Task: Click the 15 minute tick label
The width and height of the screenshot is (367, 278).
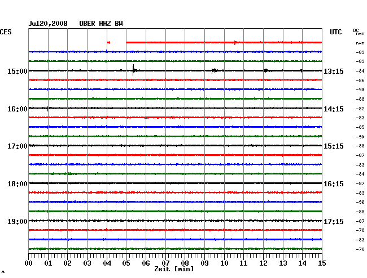Action: point(322,263)
